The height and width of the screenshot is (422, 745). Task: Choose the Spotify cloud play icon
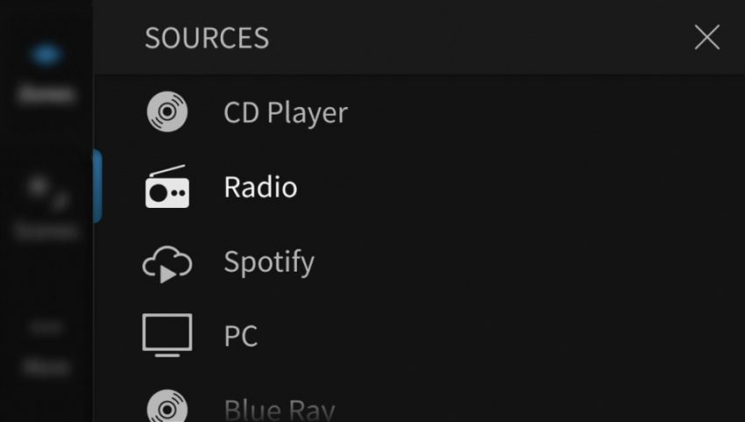(167, 262)
